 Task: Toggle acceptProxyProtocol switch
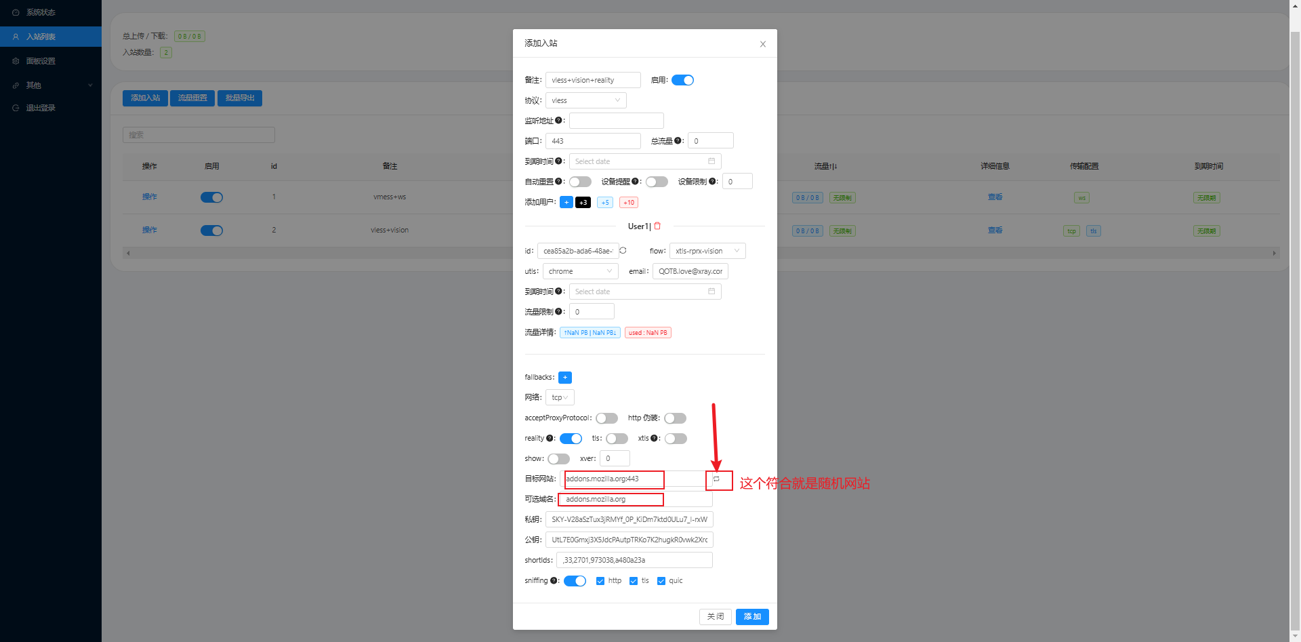pos(606,418)
